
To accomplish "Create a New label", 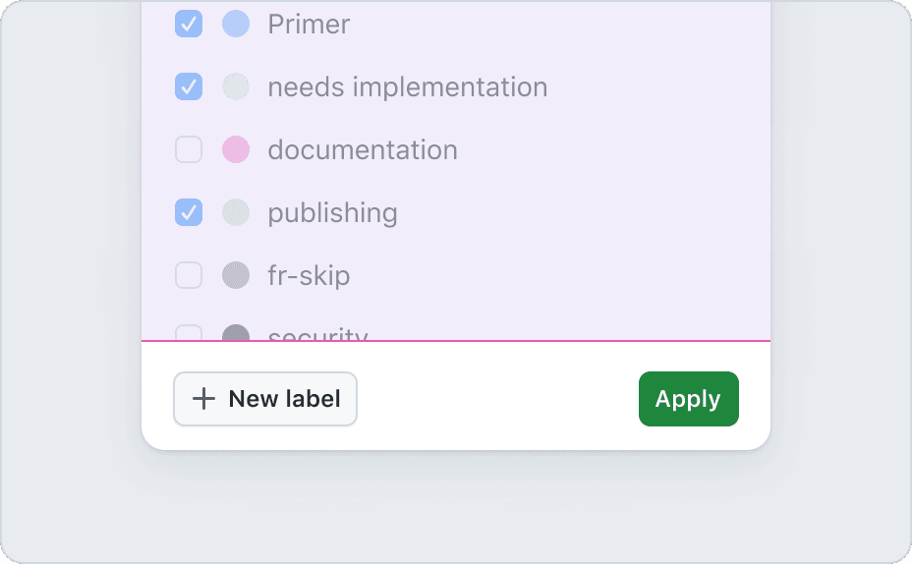I will [x=265, y=399].
